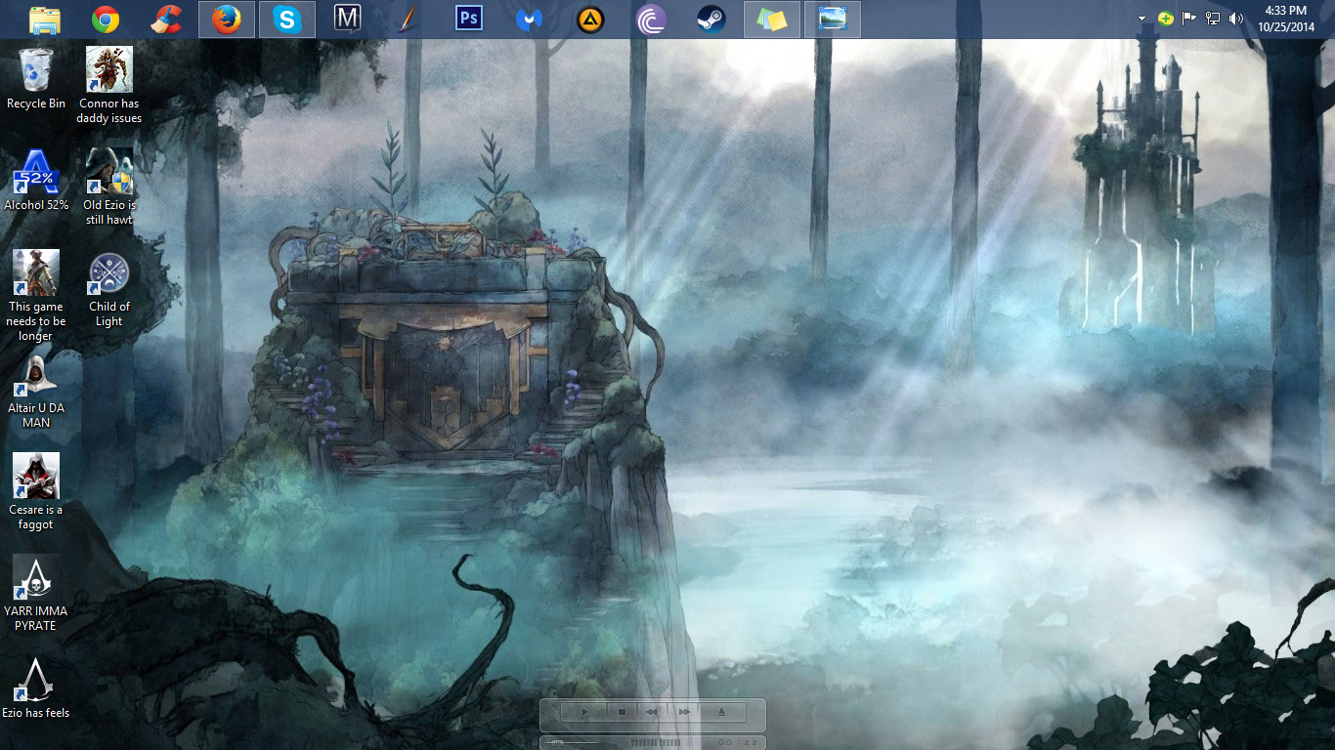Open Firefox from the taskbar
Screen dimensions: 1335x750
click(x=227, y=20)
